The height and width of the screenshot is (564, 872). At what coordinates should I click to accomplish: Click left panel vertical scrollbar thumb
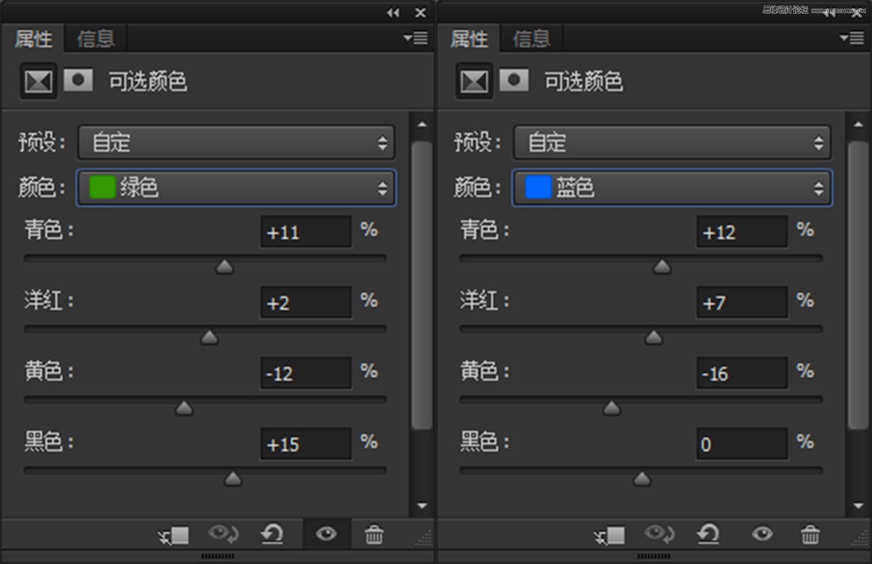422,285
